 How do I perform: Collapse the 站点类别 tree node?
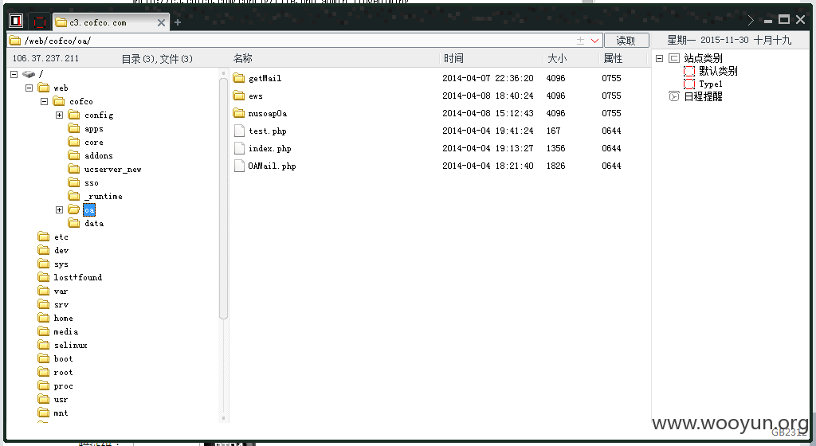pyautogui.click(x=659, y=58)
